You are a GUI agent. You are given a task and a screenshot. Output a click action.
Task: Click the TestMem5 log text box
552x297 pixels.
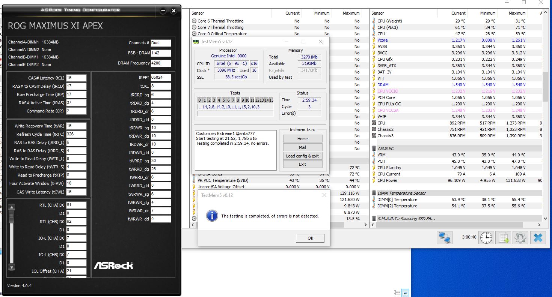[236, 150]
